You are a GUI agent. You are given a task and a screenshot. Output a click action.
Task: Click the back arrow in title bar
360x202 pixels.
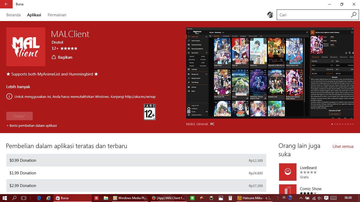6,4
